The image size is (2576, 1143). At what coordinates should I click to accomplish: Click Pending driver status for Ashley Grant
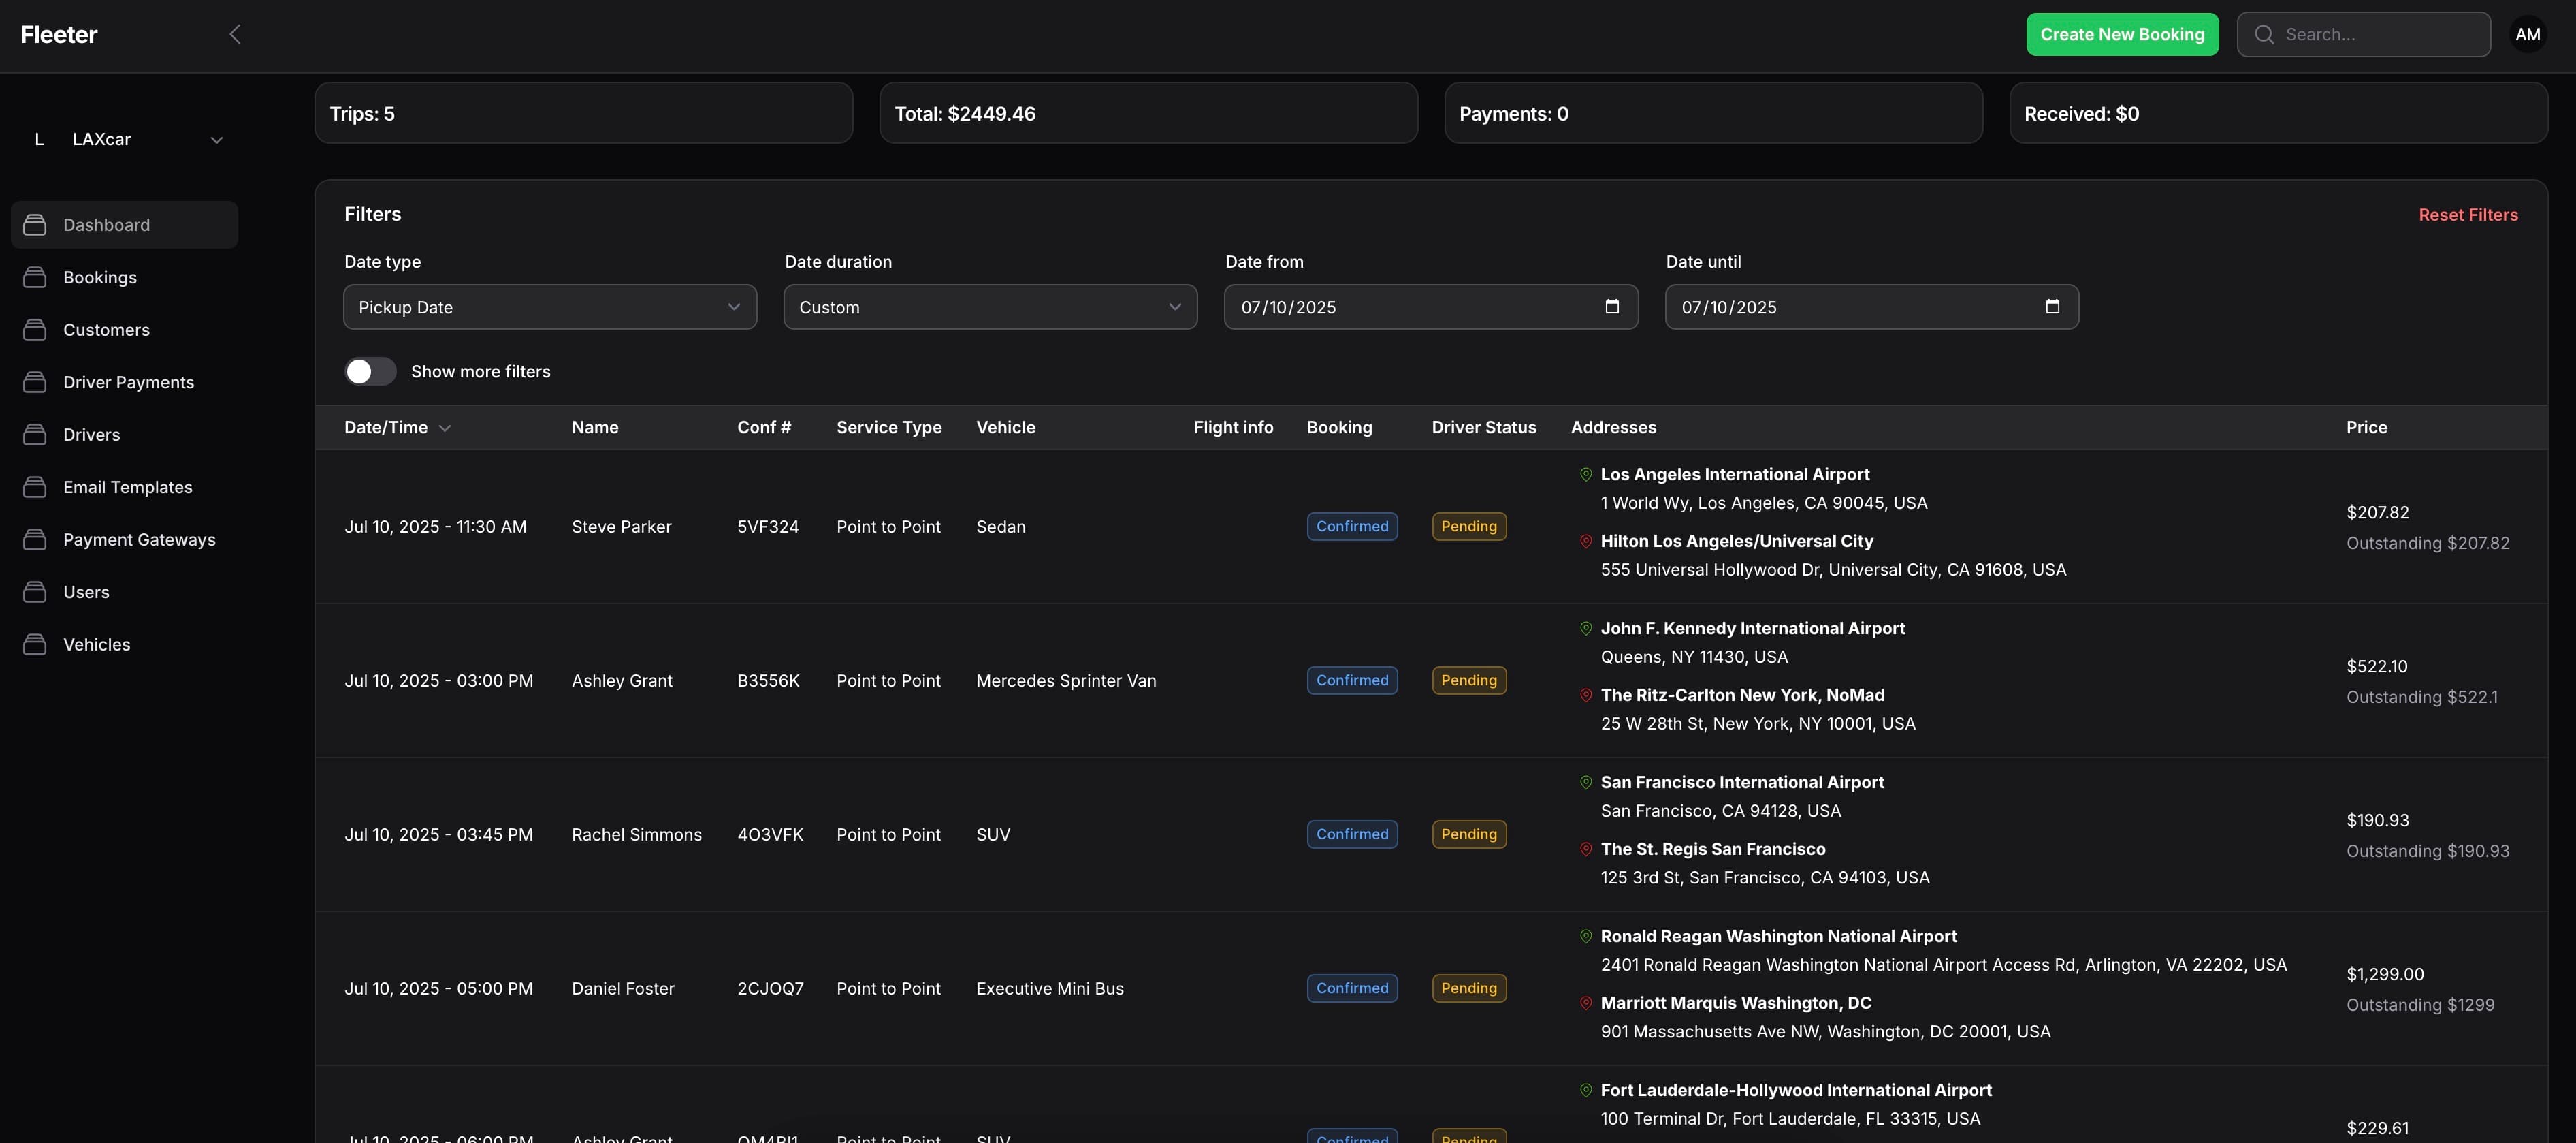pyautogui.click(x=1468, y=680)
